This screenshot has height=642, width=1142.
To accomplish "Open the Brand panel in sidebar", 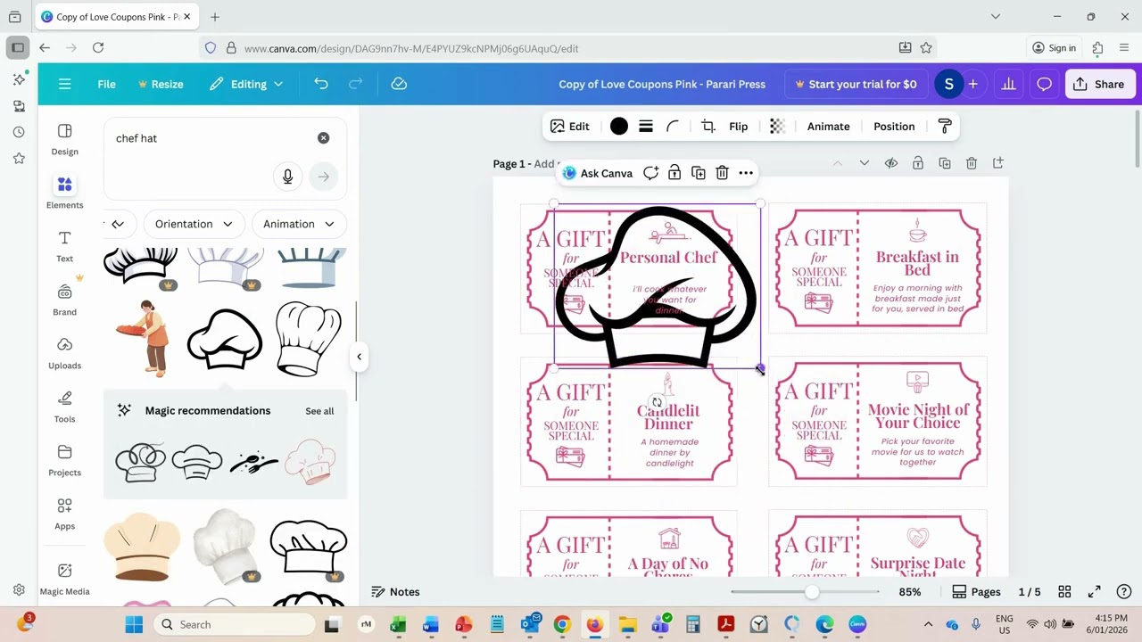I will point(64,300).
